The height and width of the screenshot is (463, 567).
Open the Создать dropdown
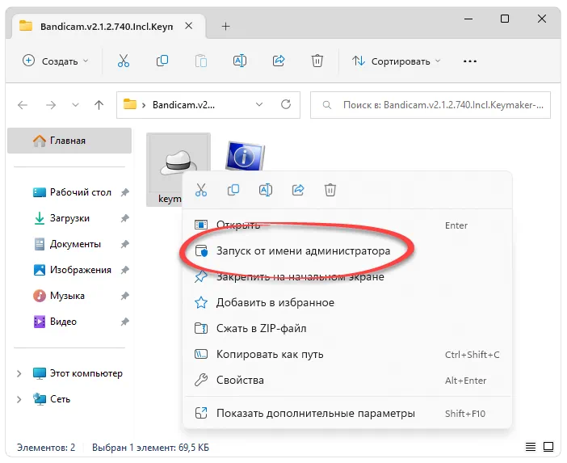click(x=55, y=61)
